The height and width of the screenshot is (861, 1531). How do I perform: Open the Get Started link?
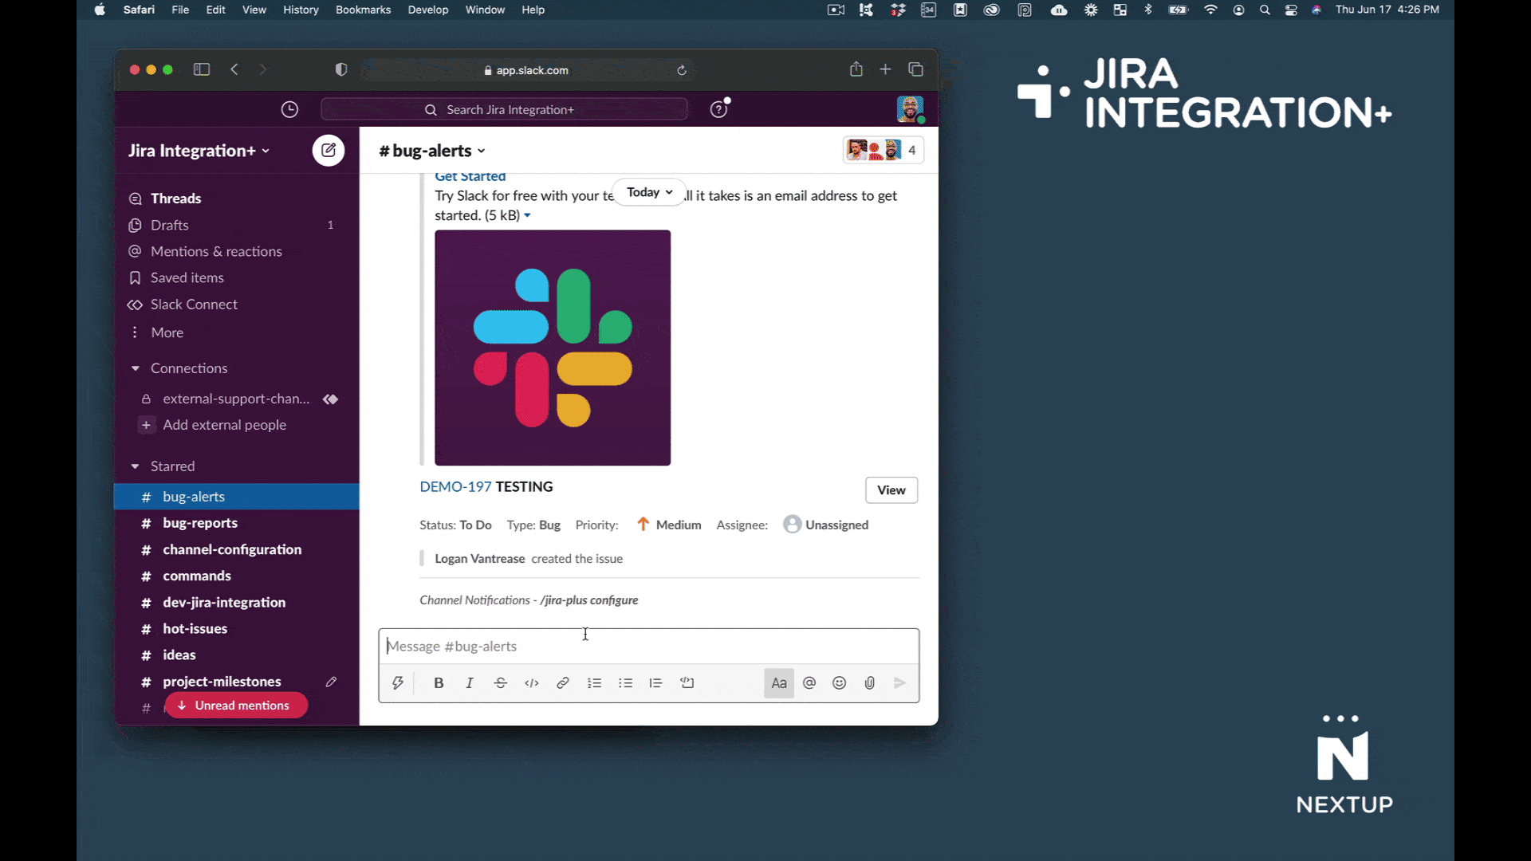(470, 177)
